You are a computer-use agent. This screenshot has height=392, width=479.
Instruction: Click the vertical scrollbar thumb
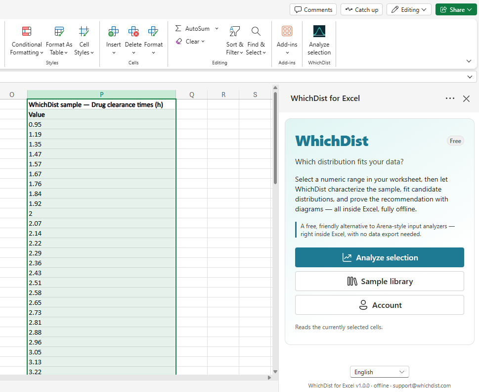point(275,138)
